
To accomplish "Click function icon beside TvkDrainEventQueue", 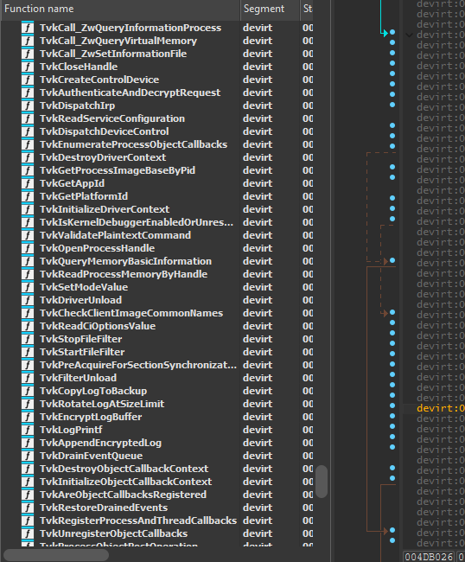I will [28, 456].
